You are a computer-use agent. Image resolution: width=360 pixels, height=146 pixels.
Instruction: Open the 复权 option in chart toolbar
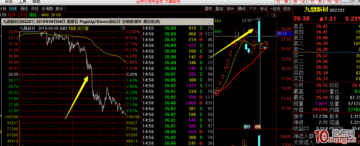click(x=209, y=9)
